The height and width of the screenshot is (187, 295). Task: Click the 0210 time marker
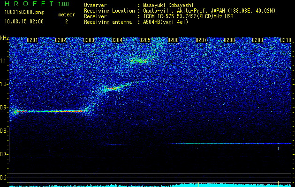pos(286,40)
